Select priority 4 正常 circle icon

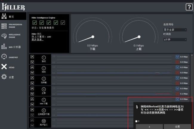point(44,89)
